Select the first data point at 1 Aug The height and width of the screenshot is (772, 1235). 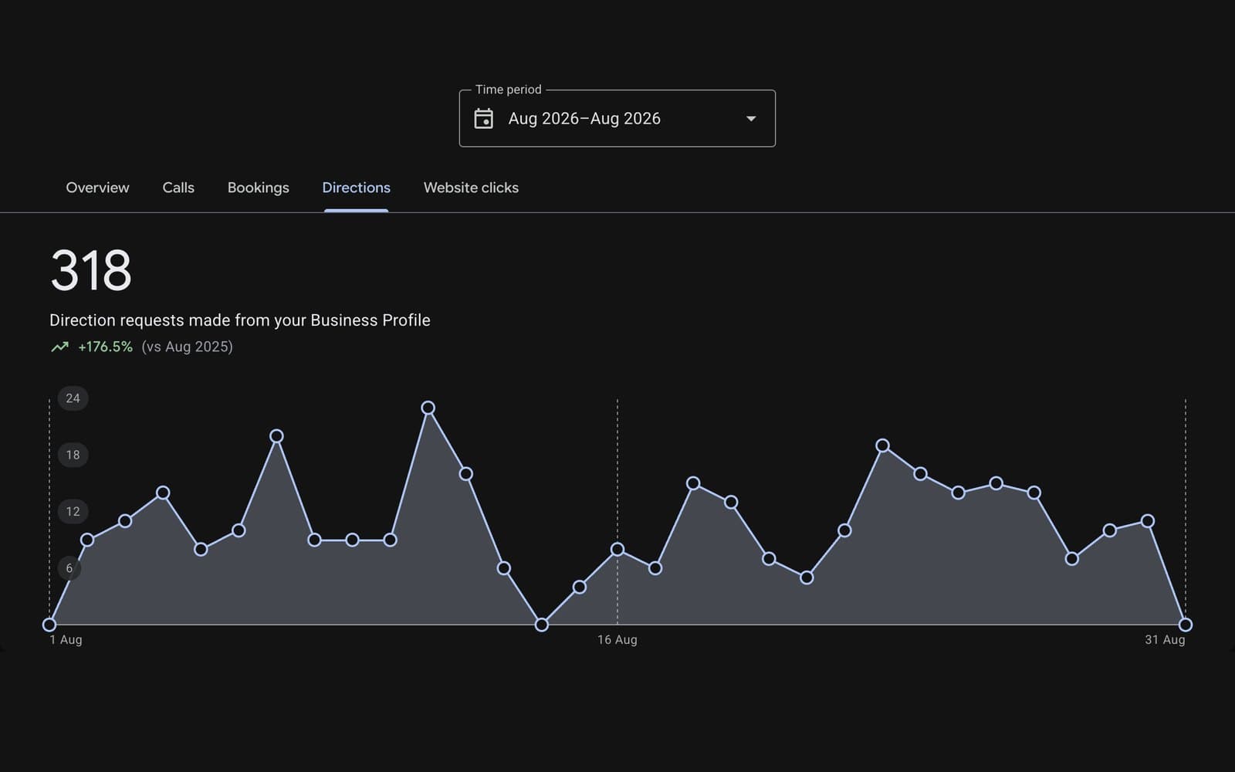49,625
